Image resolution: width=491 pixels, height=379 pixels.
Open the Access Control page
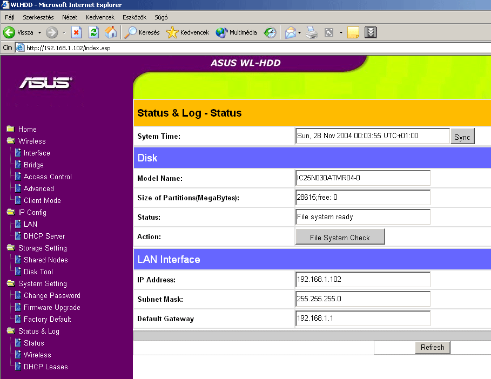pyautogui.click(x=43, y=177)
